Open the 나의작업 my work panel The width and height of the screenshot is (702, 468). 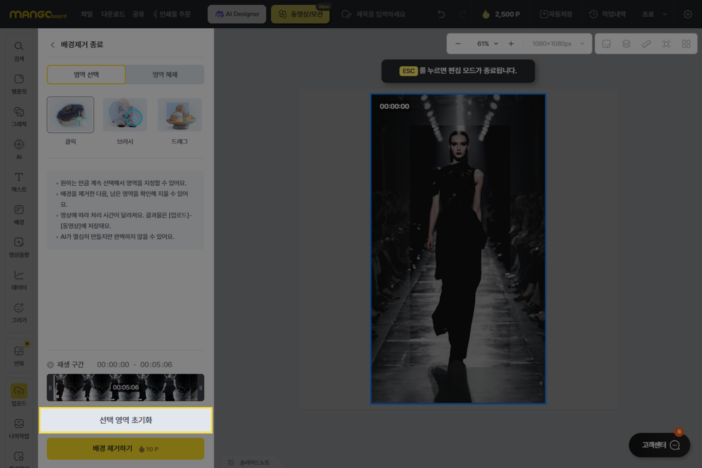[19, 429]
